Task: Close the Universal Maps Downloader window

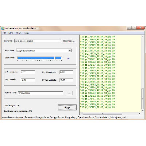Action: click(141, 28)
